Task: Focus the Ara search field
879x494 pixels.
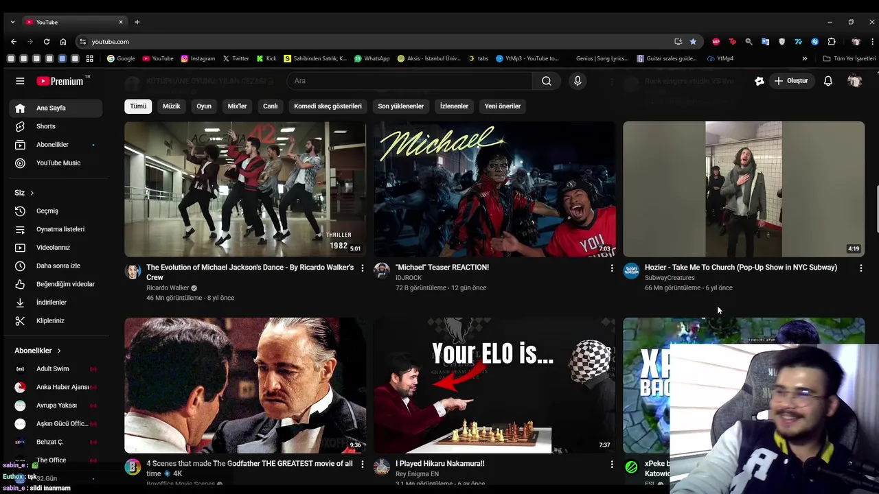Action: tap(409, 81)
